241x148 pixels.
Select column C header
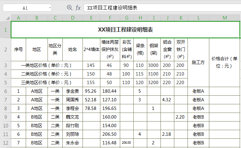pos(55,18)
